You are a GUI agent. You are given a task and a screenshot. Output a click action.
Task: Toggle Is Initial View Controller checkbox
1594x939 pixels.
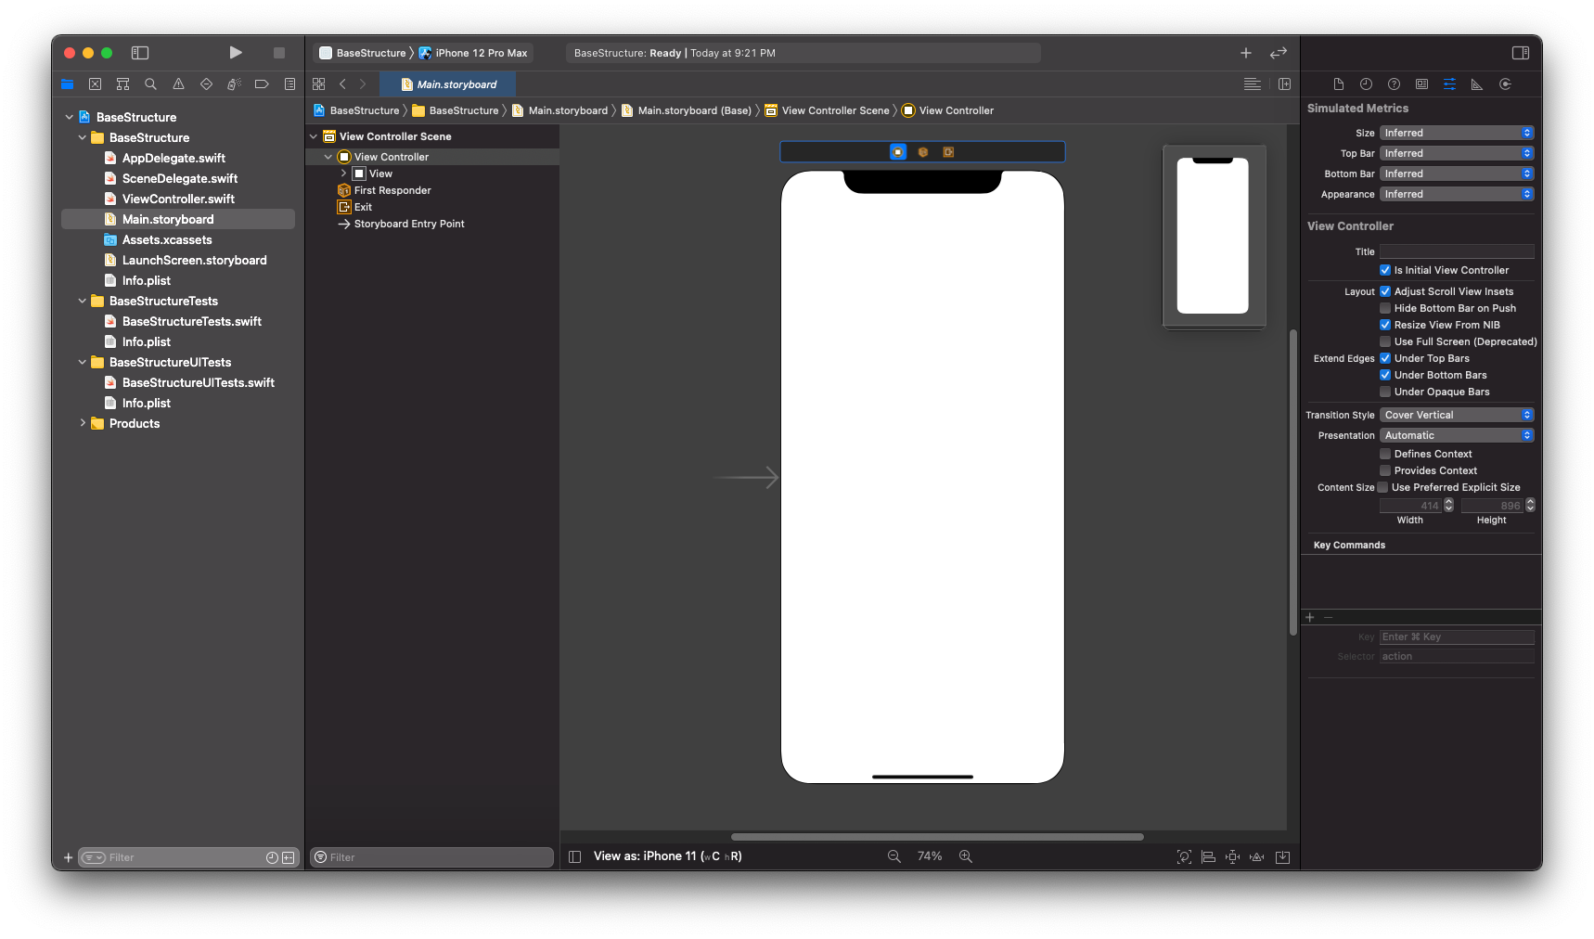point(1385,270)
